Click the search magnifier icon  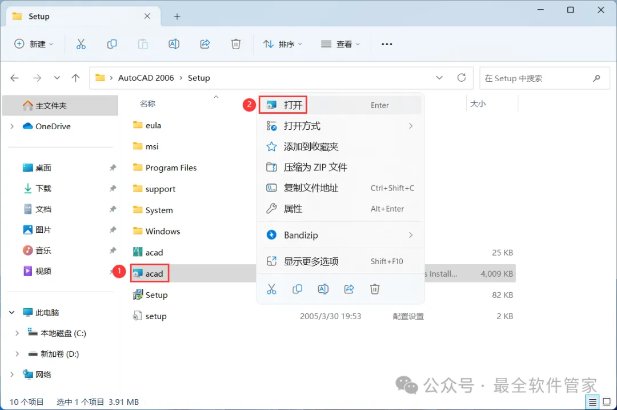pos(596,78)
